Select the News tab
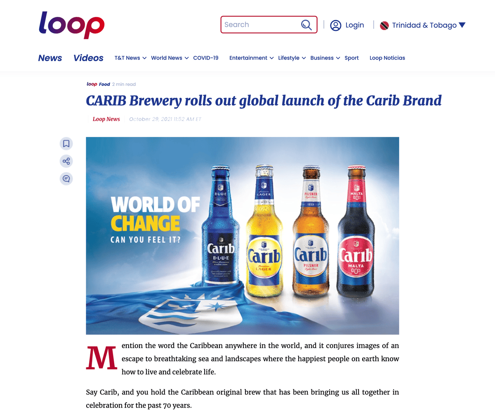Viewport: 495px width, 415px height. (x=50, y=58)
